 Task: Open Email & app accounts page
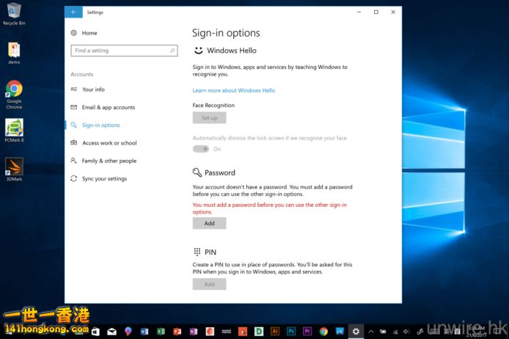(x=109, y=107)
